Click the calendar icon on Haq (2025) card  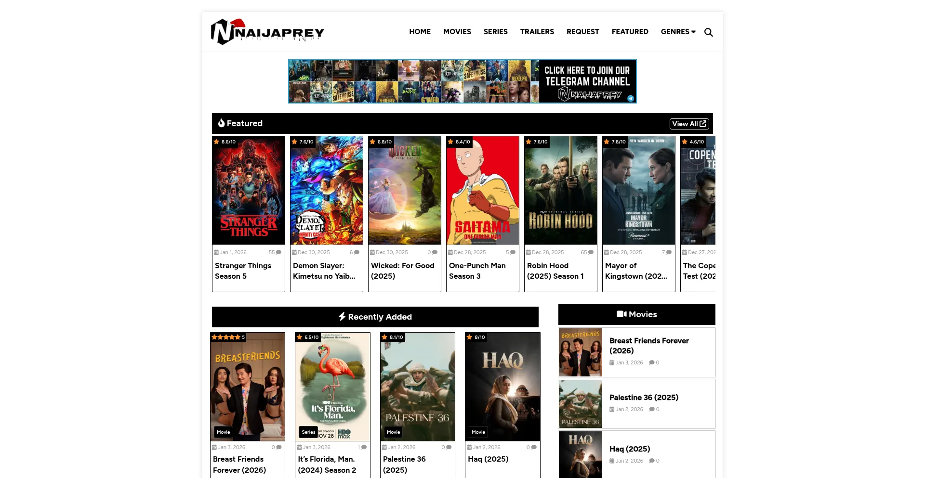[469, 447]
